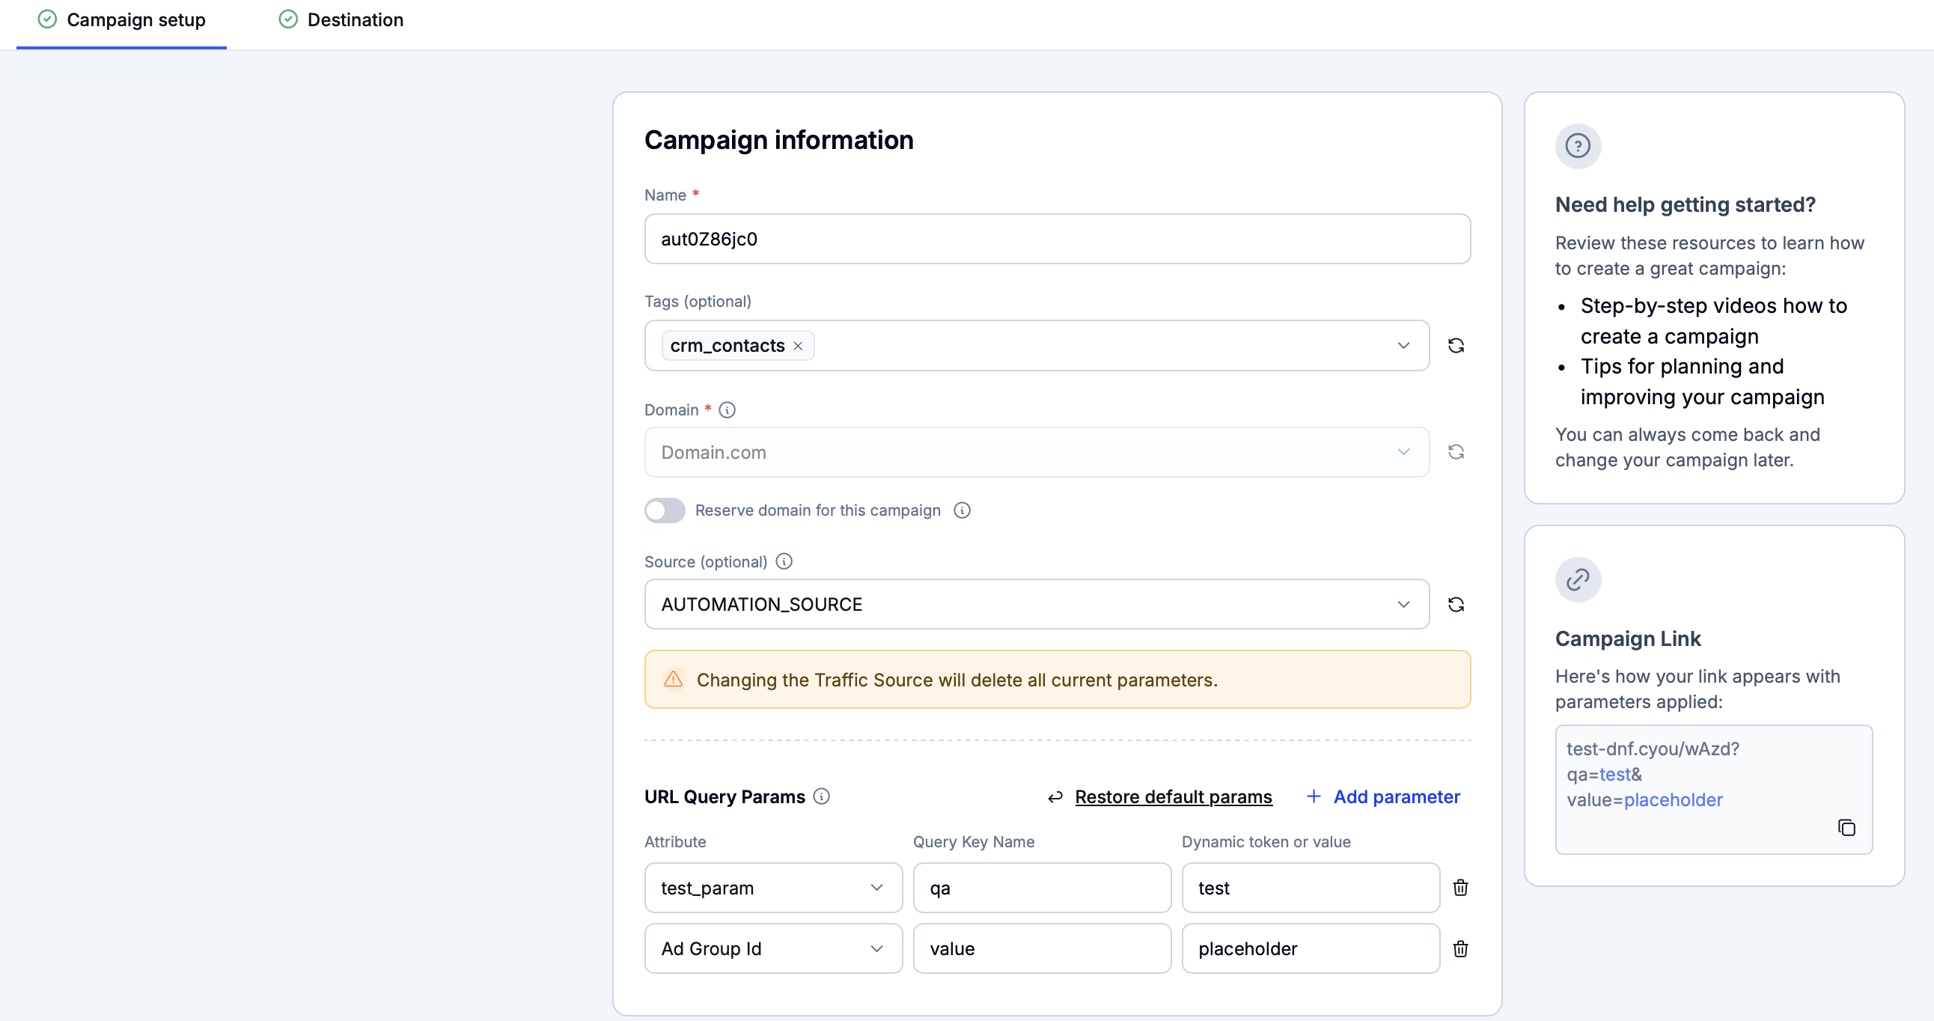Show info for Source (optional) field
Viewport: 1934px width, 1021px height.
(x=784, y=561)
